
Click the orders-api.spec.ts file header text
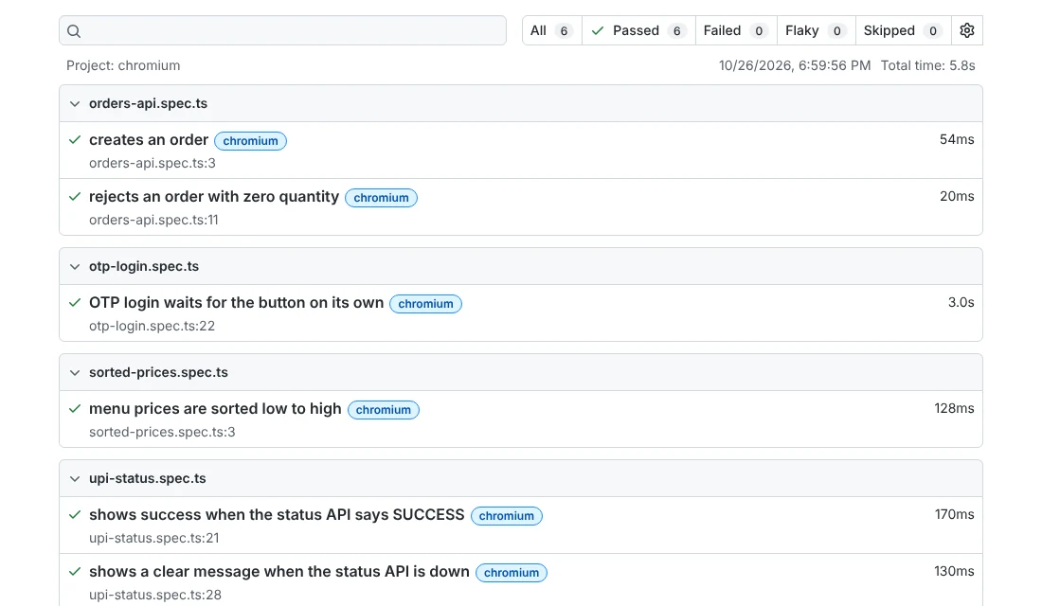click(148, 103)
